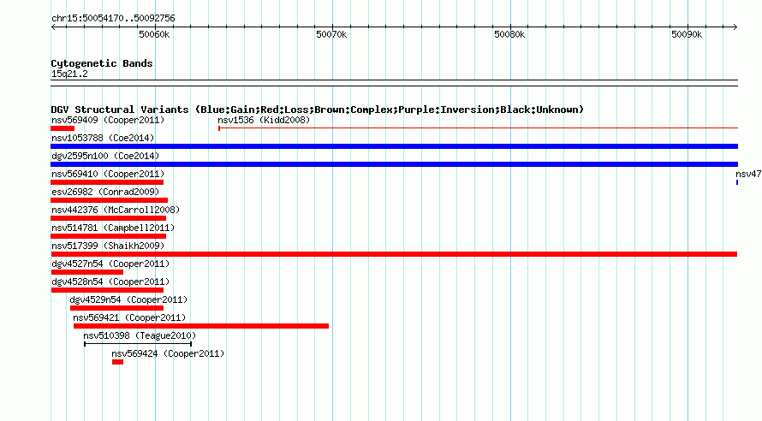Image resolution: width=762 pixels, height=421 pixels.
Task: Click the nsv569421 (Cooper2011) label
Action: [129, 317]
